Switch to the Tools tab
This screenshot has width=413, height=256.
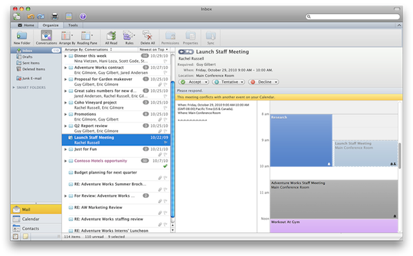73,25
